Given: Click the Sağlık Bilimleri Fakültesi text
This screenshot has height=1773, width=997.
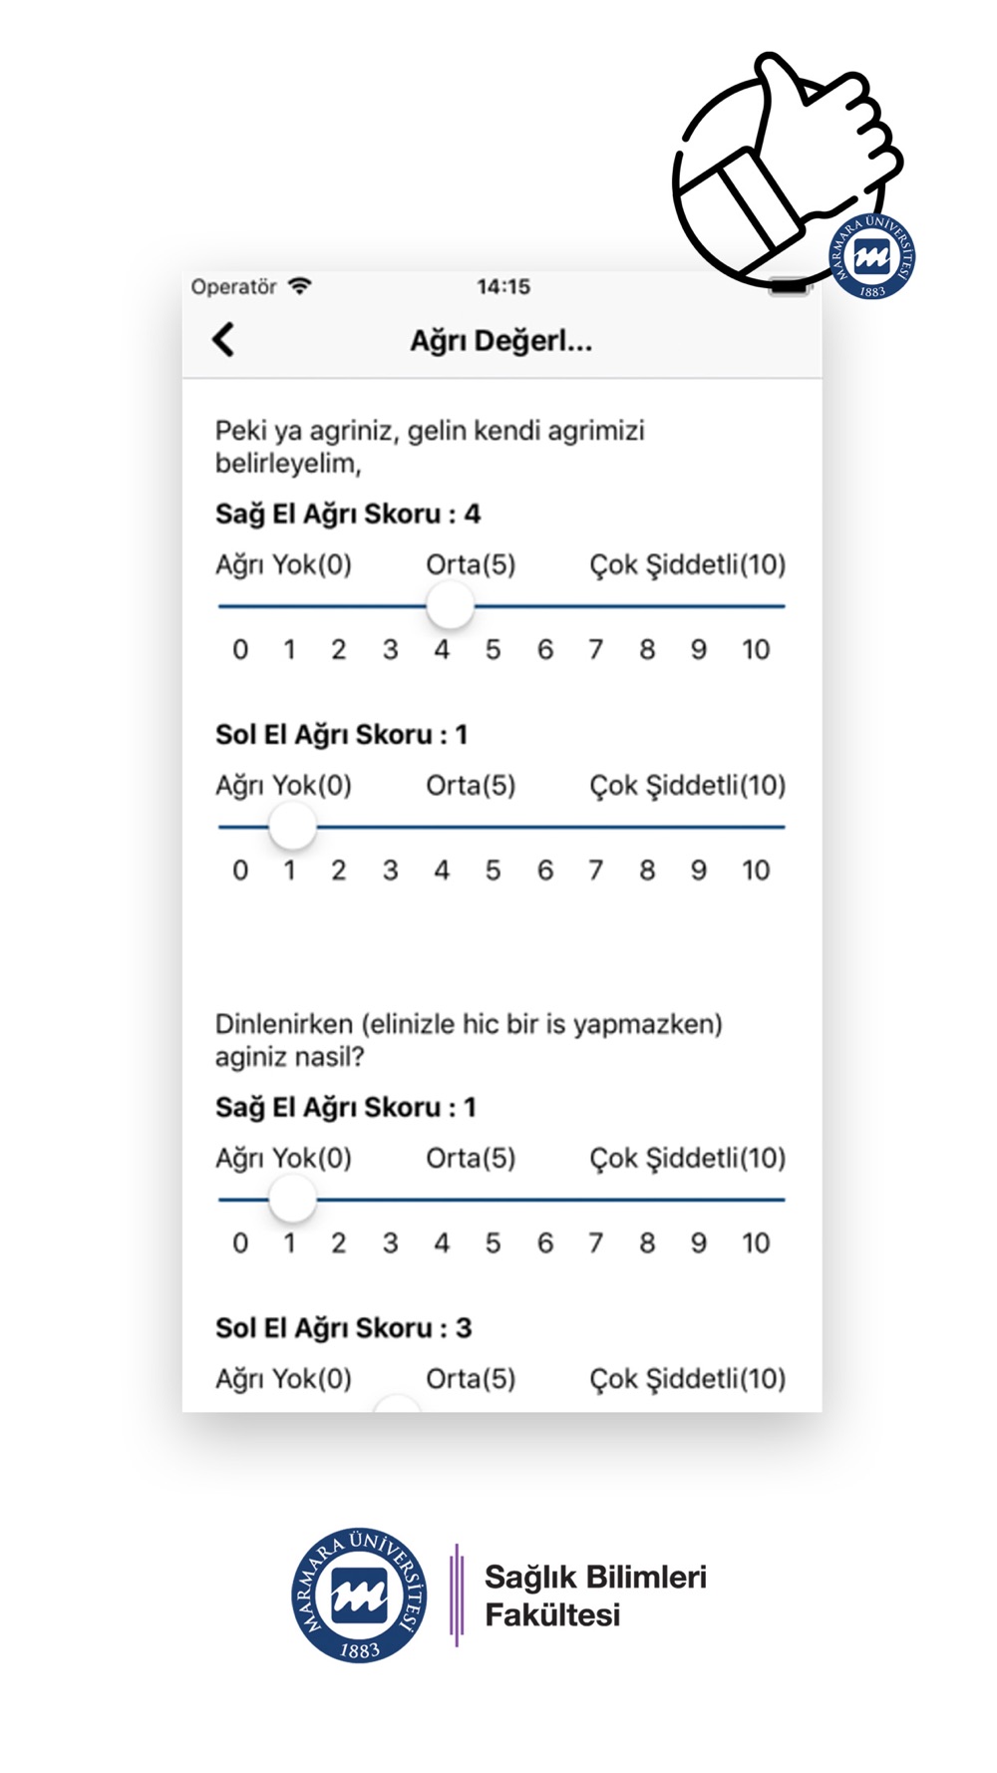Looking at the screenshot, I should tap(595, 1596).
